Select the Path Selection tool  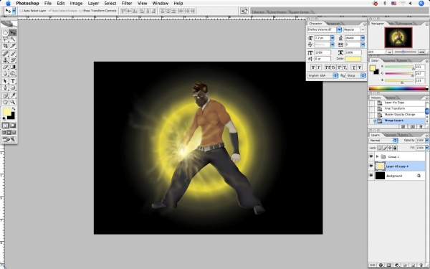point(5,81)
